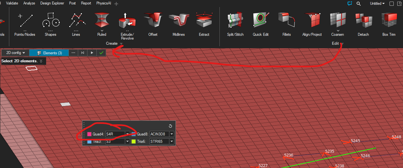
Task: Click the Quad4 S4R input field
Action: click(115, 134)
